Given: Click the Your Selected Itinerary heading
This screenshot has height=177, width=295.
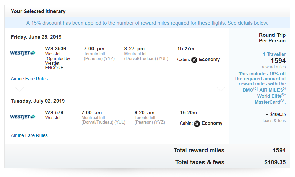Looking at the screenshot, I should click(38, 11).
